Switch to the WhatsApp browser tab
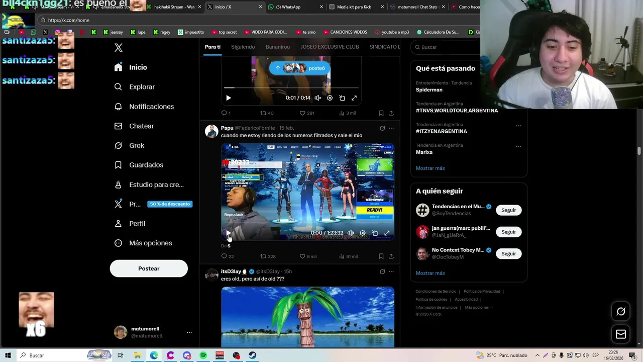This screenshot has width=643, height=362. (x=294, y=7)
